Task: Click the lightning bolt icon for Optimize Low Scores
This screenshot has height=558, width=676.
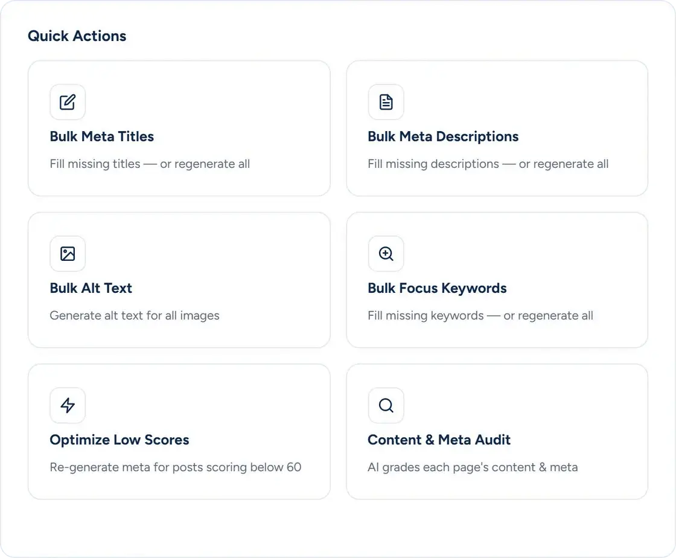Action: (68, 405)
